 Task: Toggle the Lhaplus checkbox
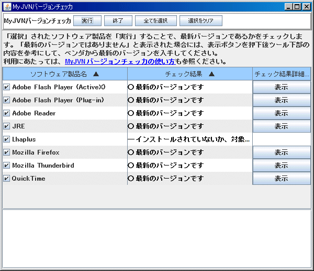[x=6, y=139]
